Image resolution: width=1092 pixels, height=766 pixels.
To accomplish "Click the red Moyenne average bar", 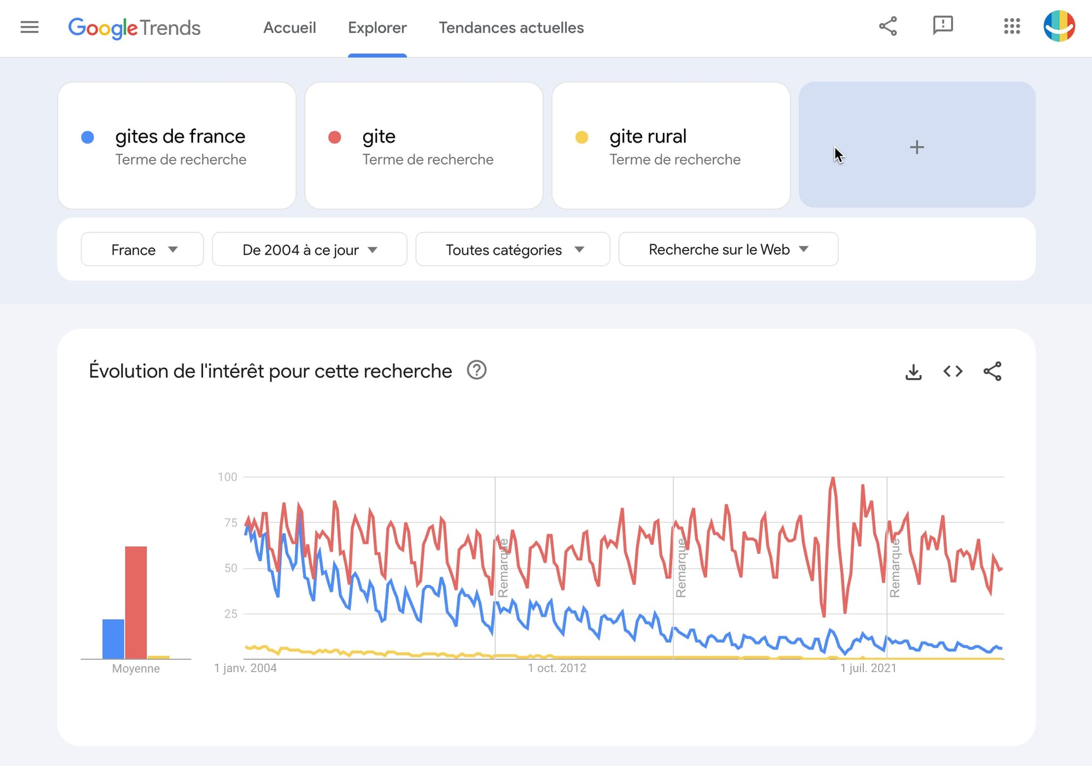I will point(136,602).
